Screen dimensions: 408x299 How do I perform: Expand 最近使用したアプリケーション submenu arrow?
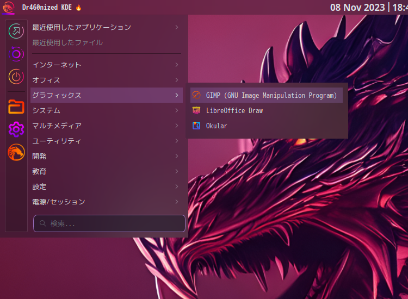(x=177, y=27)
